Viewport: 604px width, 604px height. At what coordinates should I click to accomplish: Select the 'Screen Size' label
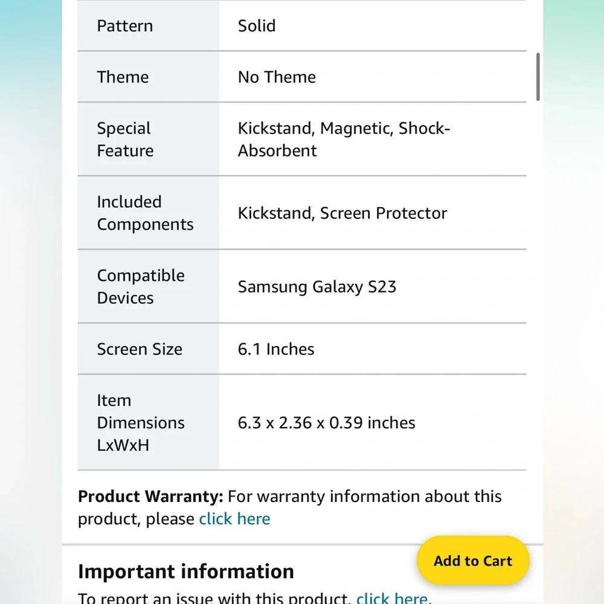(140, 349)
